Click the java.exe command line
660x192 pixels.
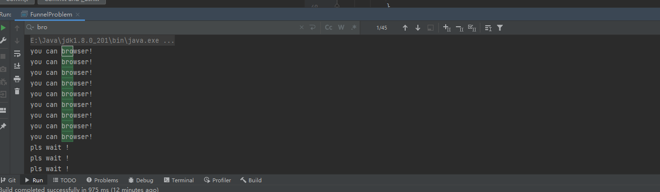click(103, 40)
